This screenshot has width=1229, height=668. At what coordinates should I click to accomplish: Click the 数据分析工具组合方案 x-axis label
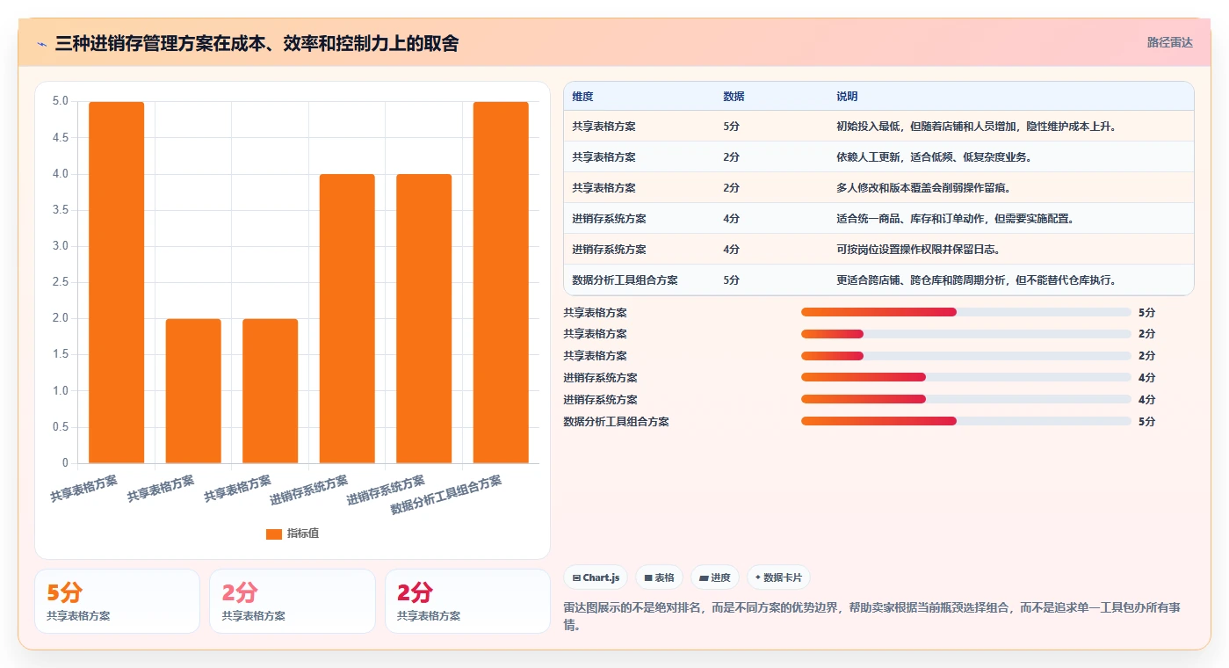pyautogui.click(x=447, y=495)
